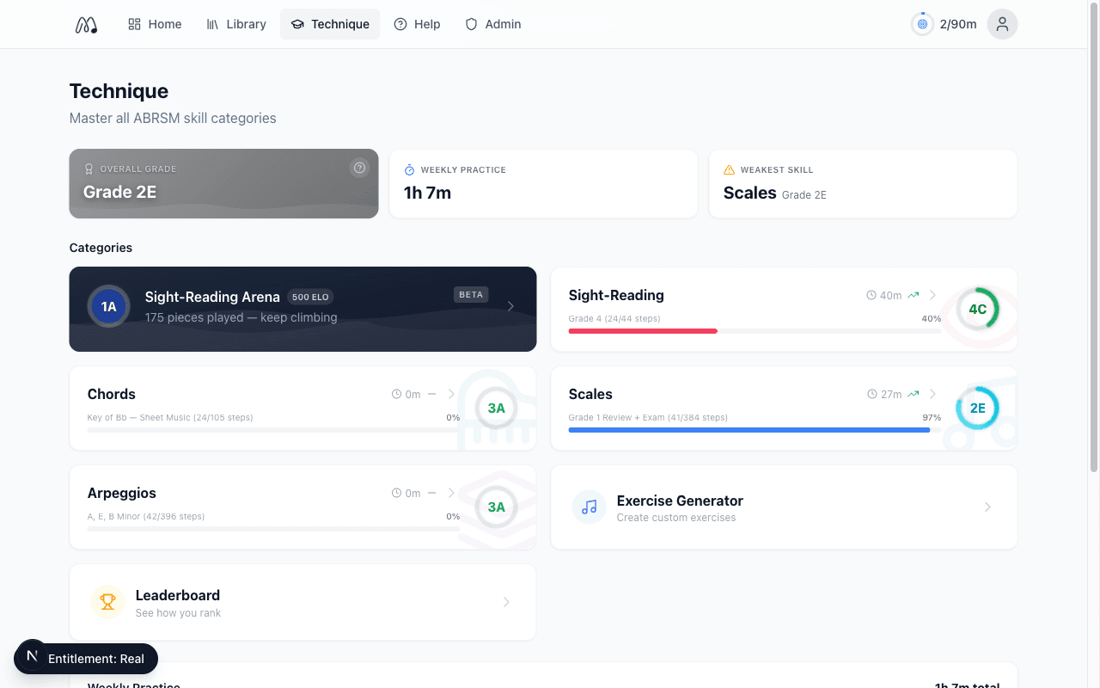Click the Scales blue progress bar
The height and width of the screenshot is (688, 1100).
748,430
